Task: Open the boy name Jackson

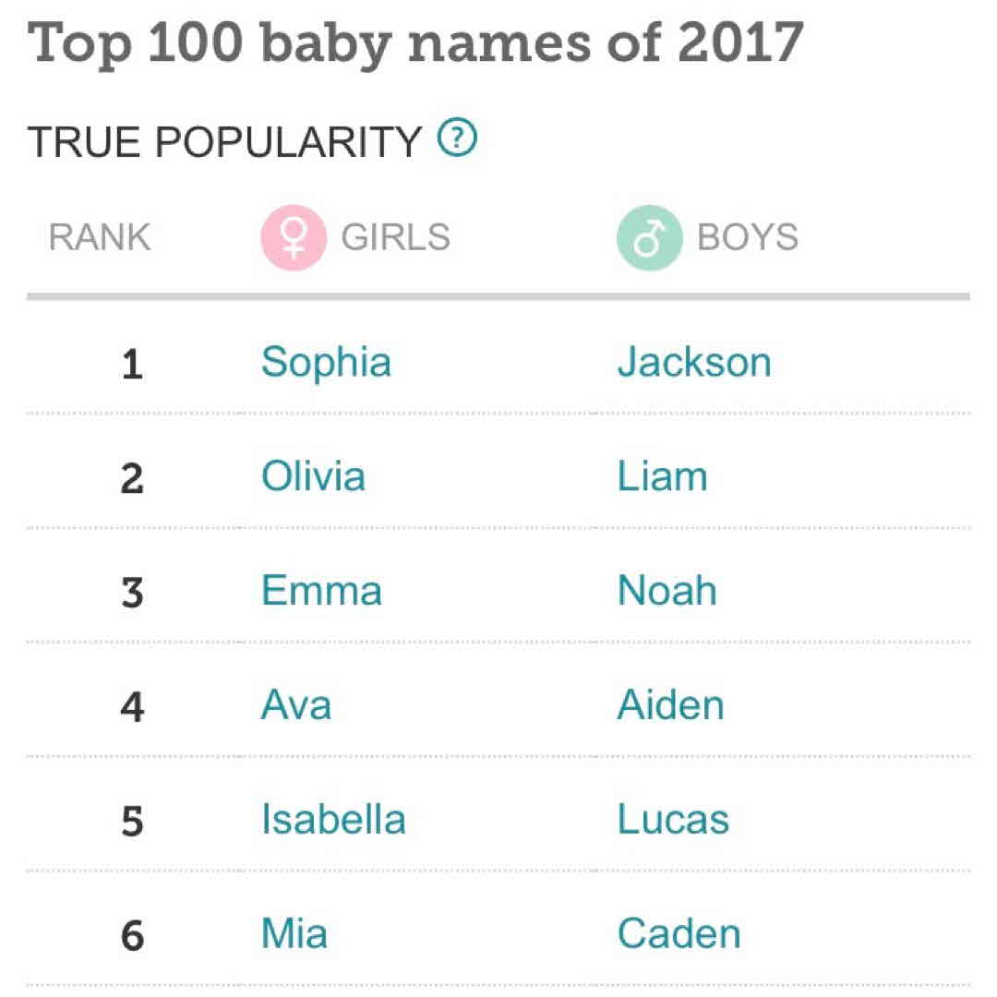Action: [694, 362]
